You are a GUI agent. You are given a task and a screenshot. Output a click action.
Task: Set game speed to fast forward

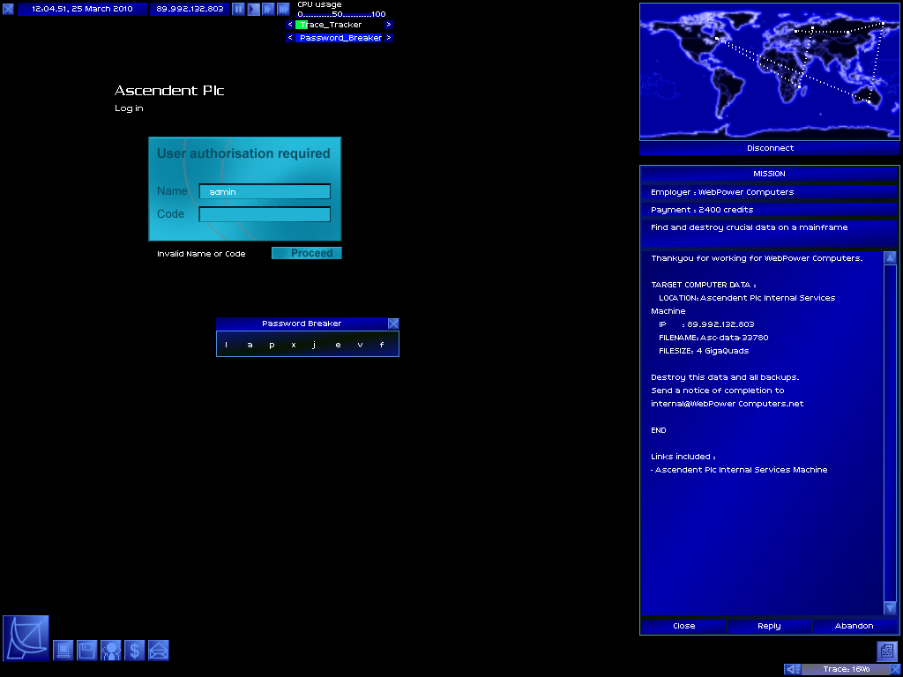(268, 9)
